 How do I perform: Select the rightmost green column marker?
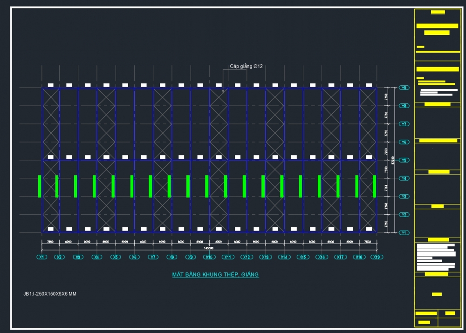[375, 186]
